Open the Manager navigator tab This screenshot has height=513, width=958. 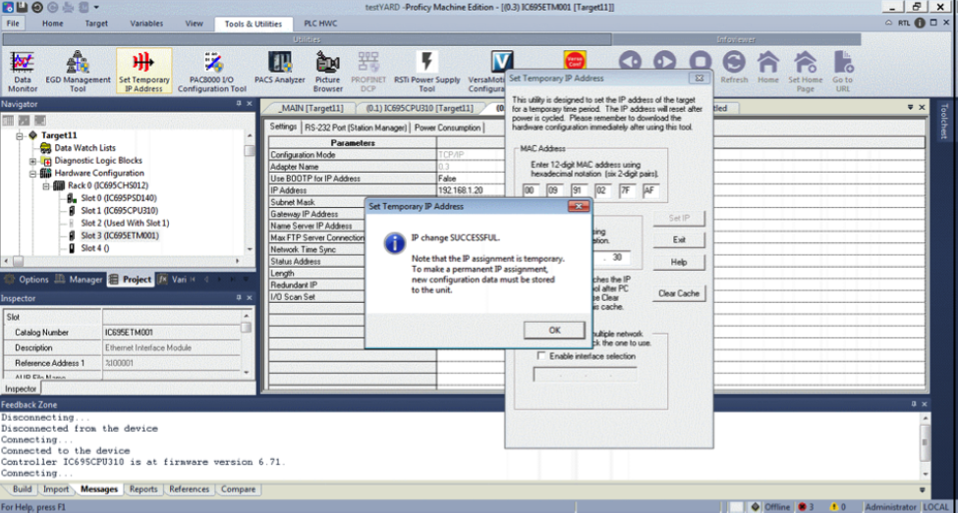80,280
